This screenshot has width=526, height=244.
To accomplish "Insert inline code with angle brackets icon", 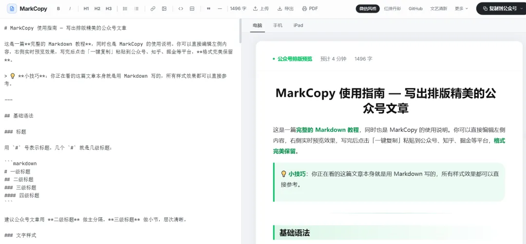I will point(181,9).
